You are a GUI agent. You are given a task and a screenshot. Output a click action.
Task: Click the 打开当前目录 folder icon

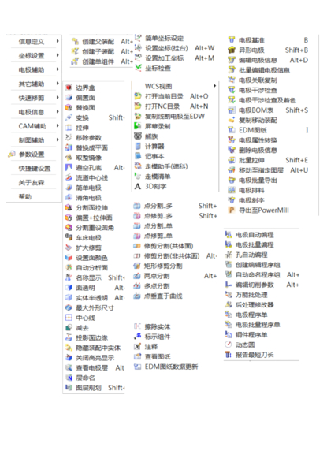[138, 96]
